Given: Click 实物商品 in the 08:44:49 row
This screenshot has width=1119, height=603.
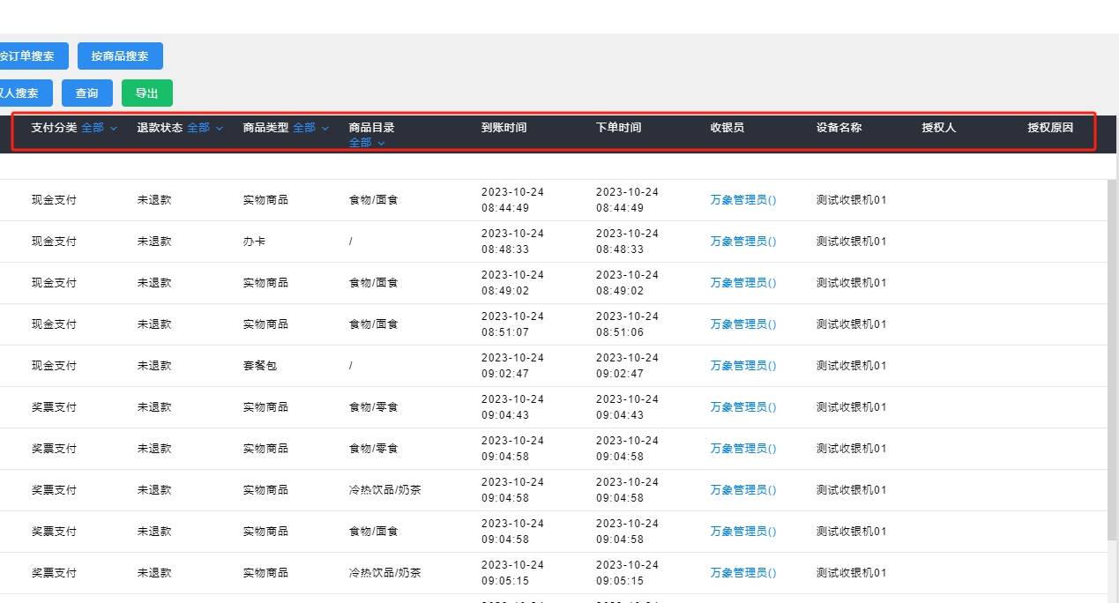Looking at the screenshot, I should pos(265,200).
